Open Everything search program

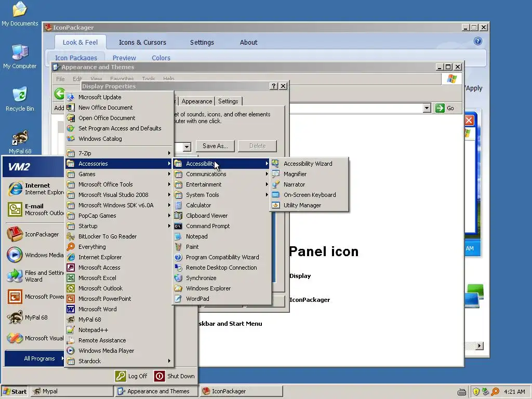[119, 247]
